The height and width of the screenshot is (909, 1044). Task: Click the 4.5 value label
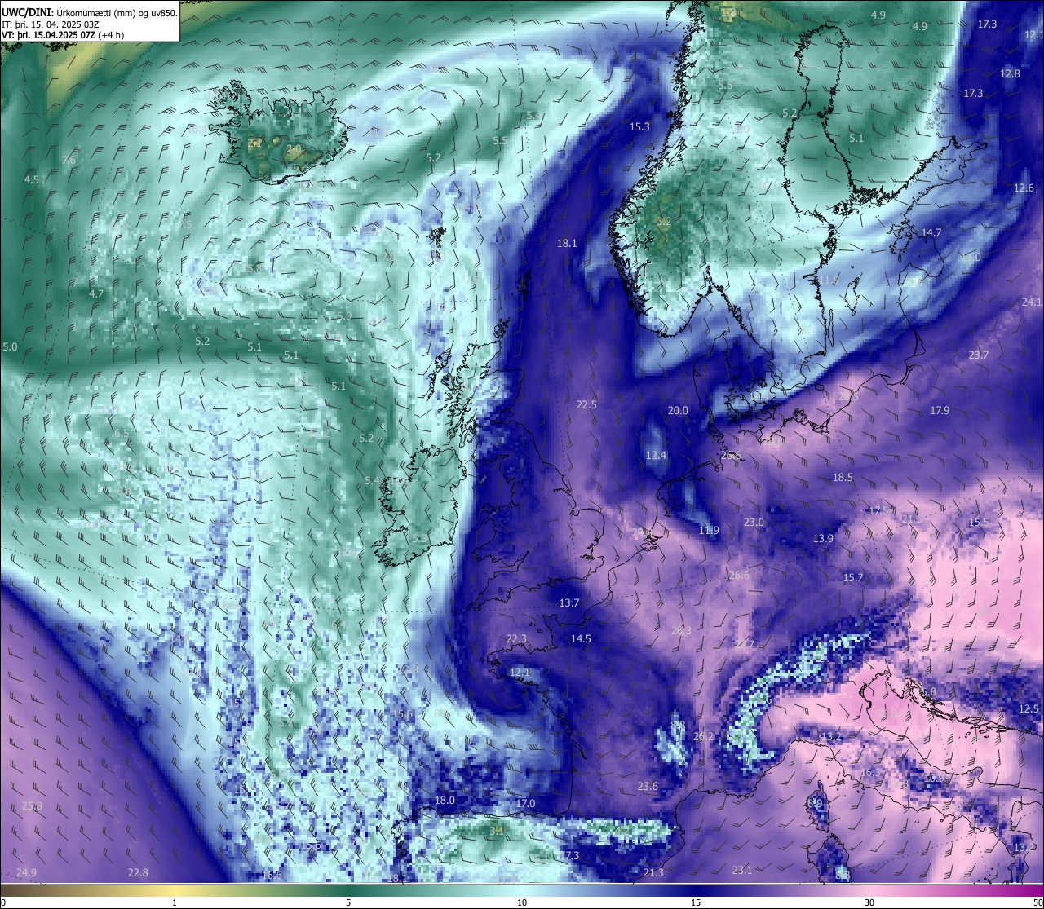click(x=31, y=179)
